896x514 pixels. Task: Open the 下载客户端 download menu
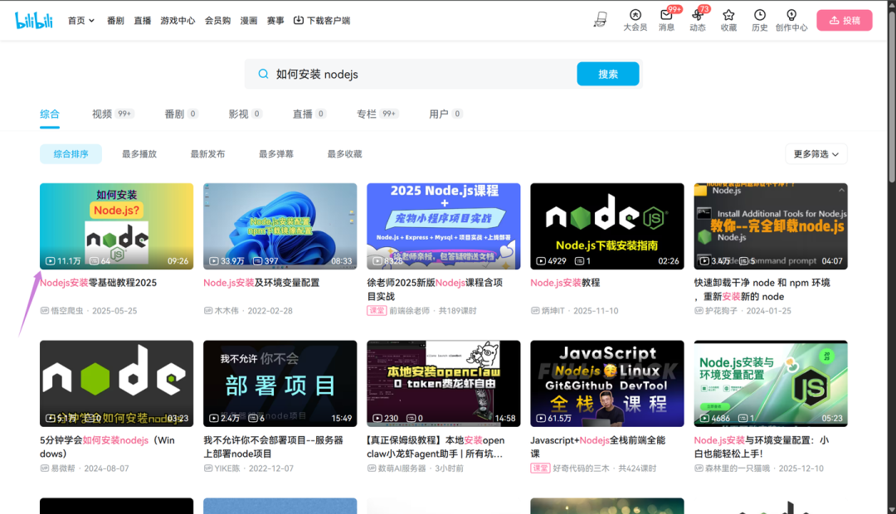point(322,21)
